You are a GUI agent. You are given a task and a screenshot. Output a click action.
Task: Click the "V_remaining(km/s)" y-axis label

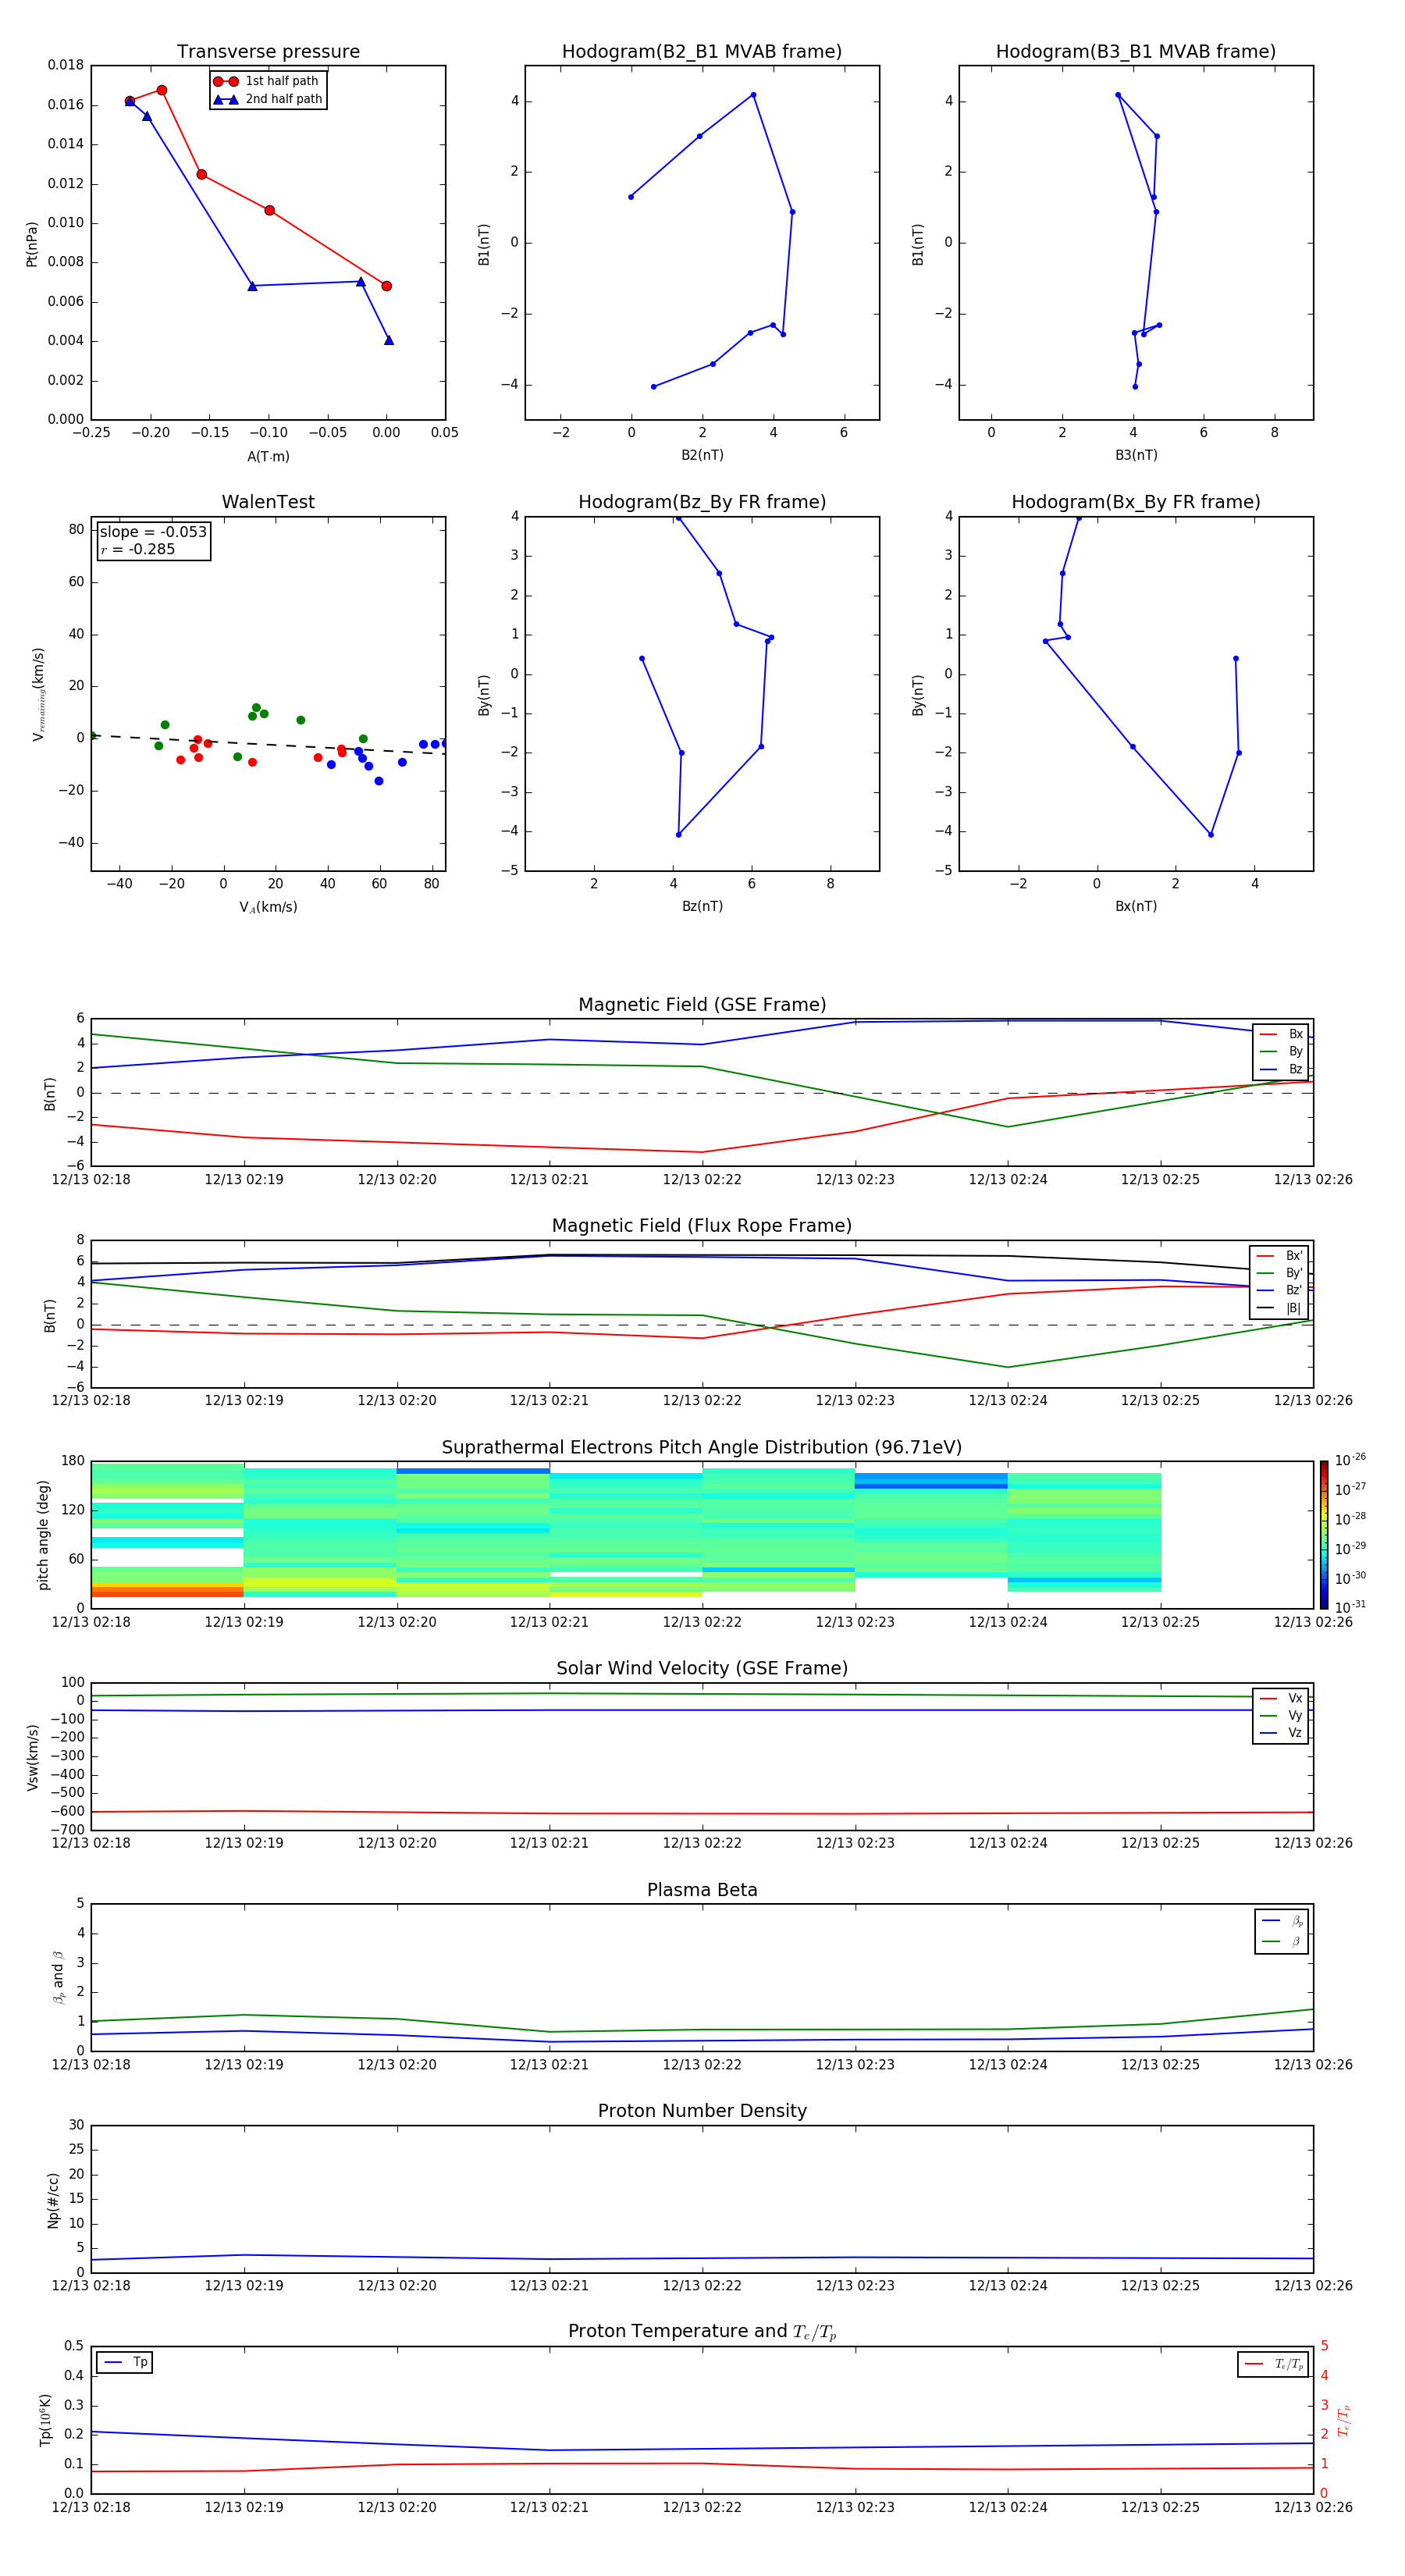(38, 694)
